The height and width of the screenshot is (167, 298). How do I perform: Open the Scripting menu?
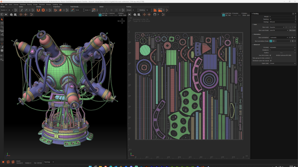[x=55, y=4]
